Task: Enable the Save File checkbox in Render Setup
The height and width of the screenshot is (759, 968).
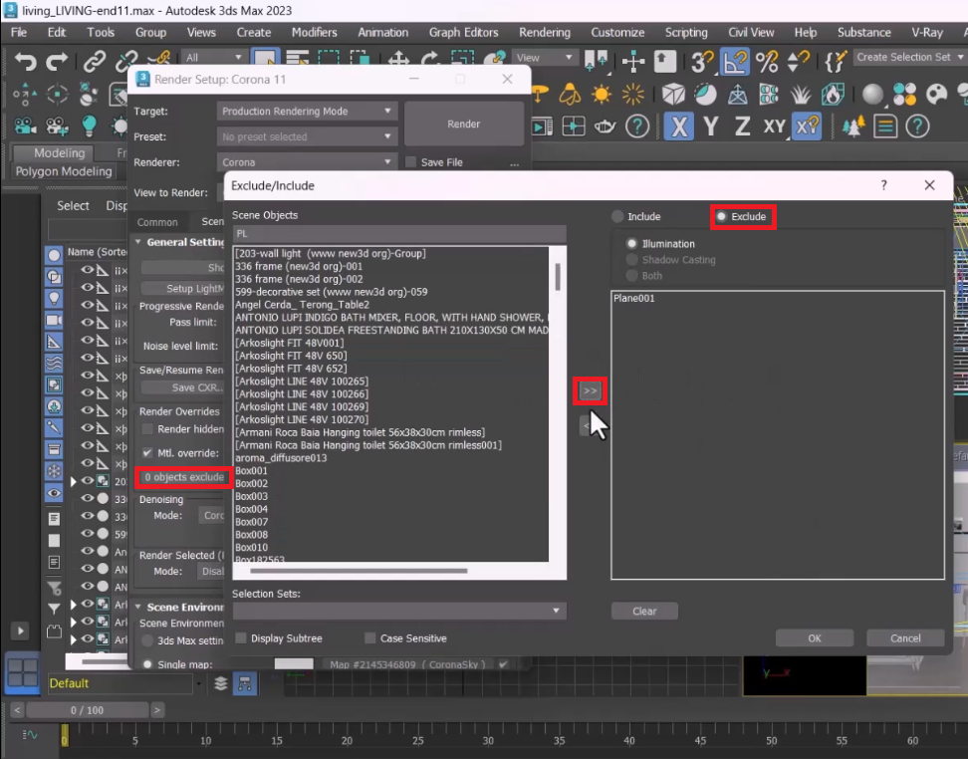Action: point(410,161)
